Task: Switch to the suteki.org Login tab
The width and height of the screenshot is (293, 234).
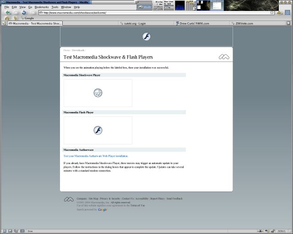Action: [x=135, y=23]
